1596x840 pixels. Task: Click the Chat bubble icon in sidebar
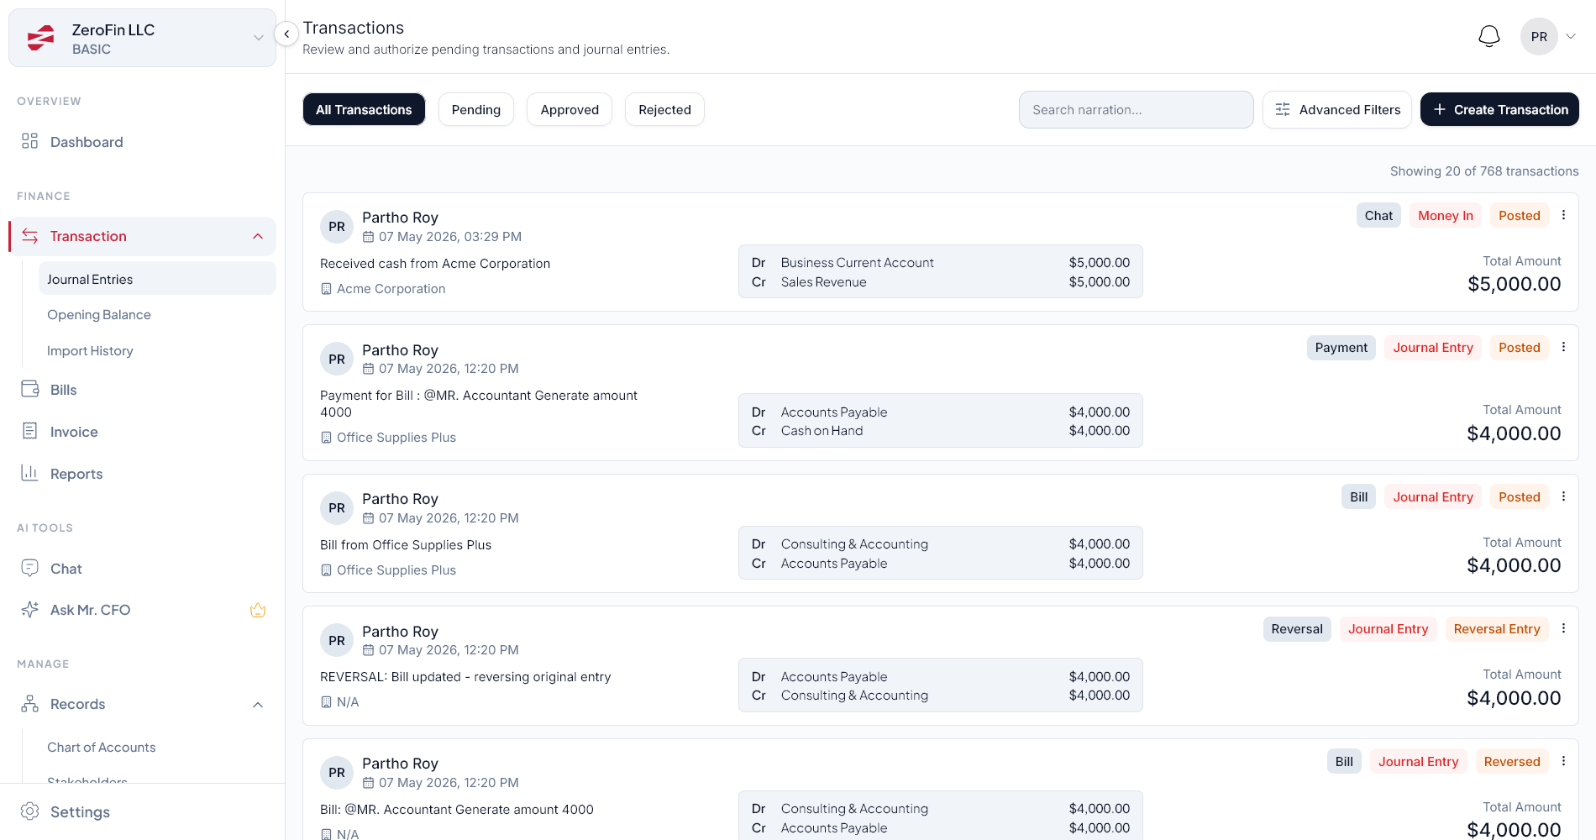pos(30,568)
